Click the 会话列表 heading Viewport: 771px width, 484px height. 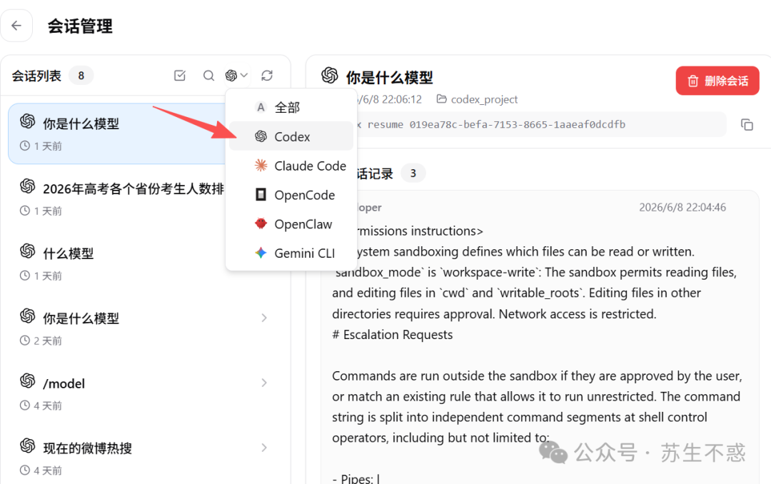click(36, 76)
